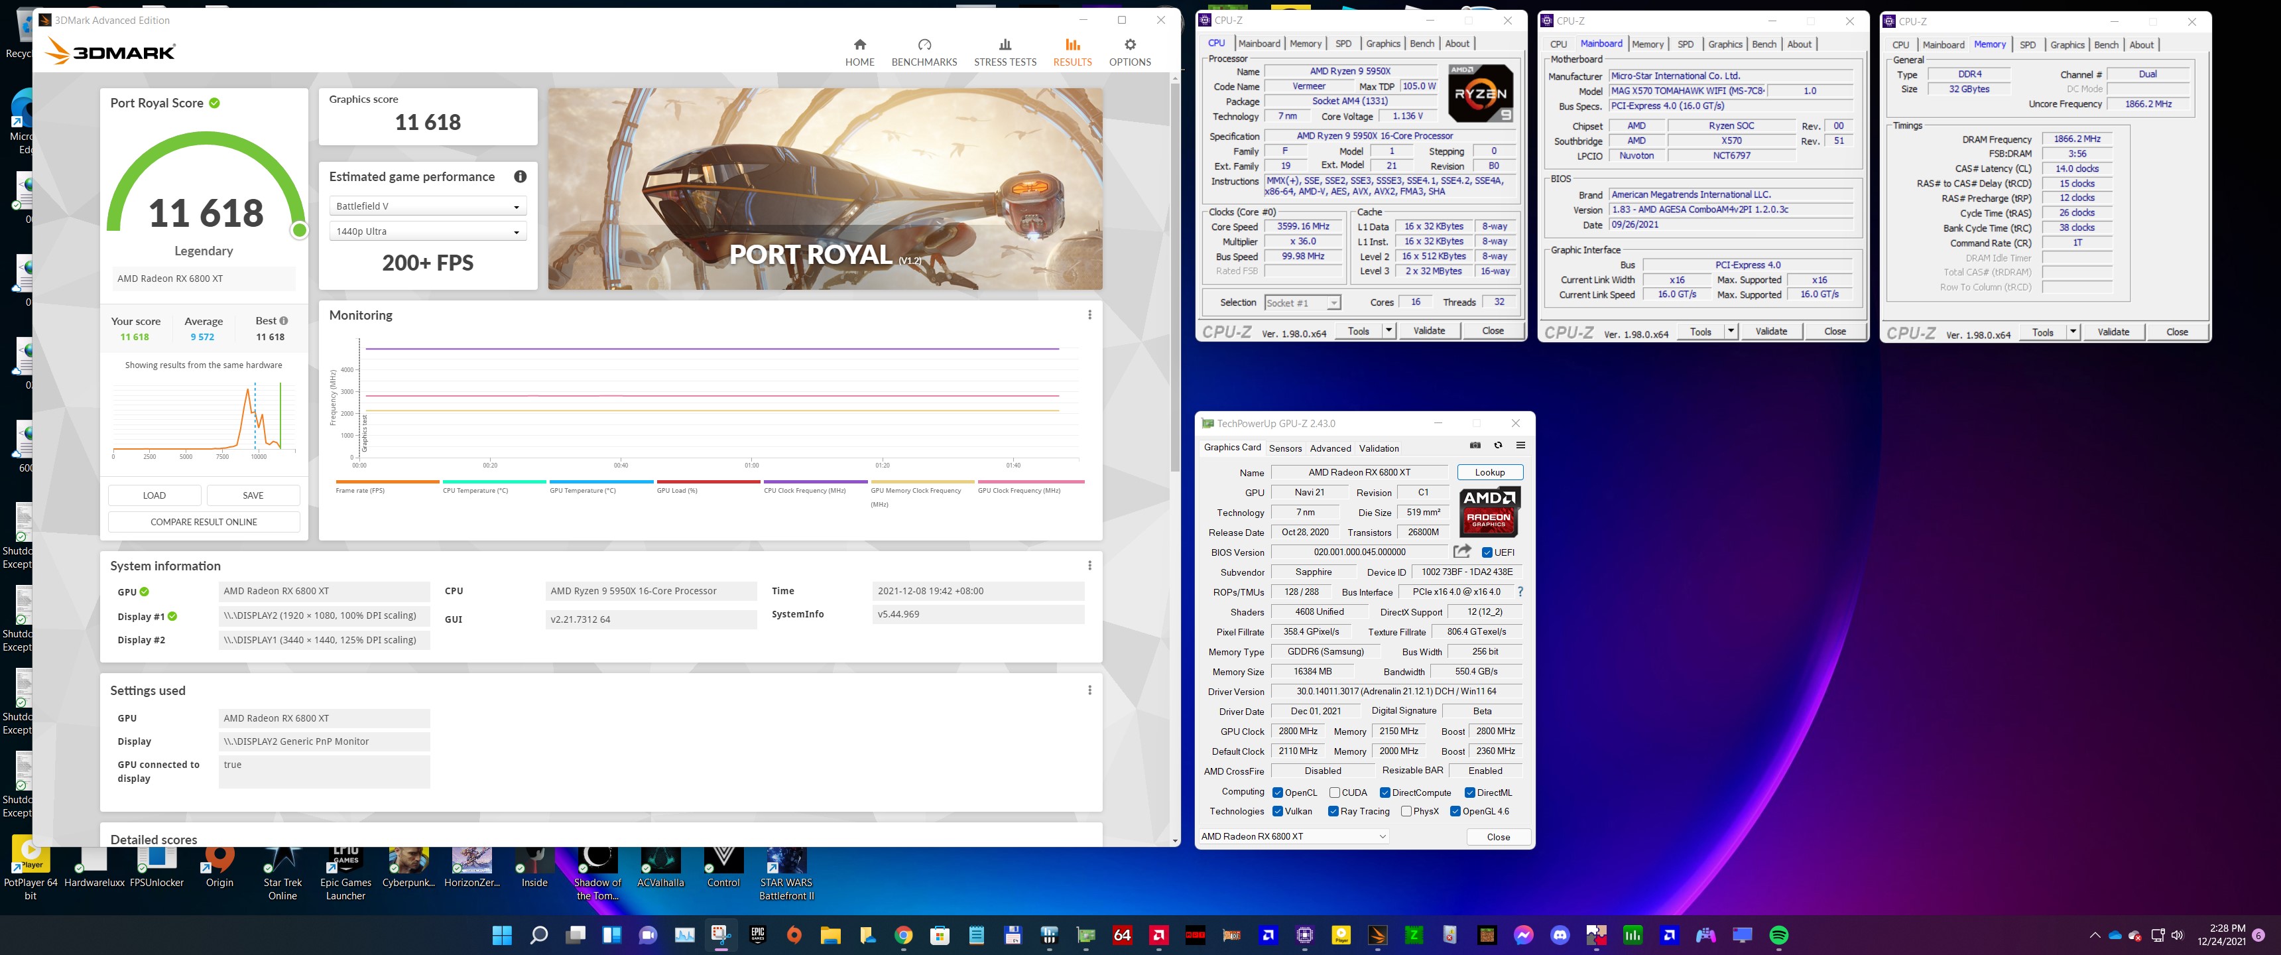Switch to the Sensors tab in GPU-Z
The height and width of the screenshot is (955, 2281).
click(x=1285, y=448)
